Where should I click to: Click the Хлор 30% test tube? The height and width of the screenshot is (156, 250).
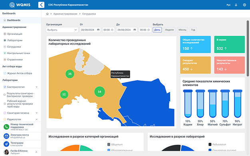coord(200,104)
